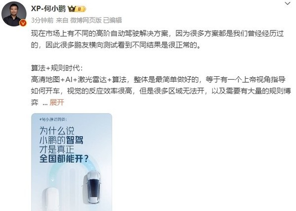Click the orange V verified badge
296x211 pixels.
[23, 23]
